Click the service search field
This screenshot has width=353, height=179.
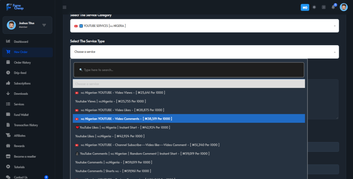tap(189, 70)
